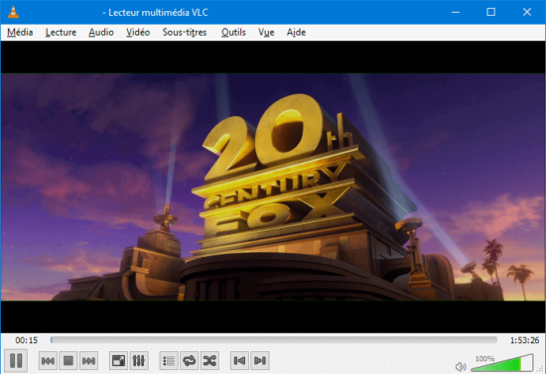Maximize the VLC window

point(491,12)
